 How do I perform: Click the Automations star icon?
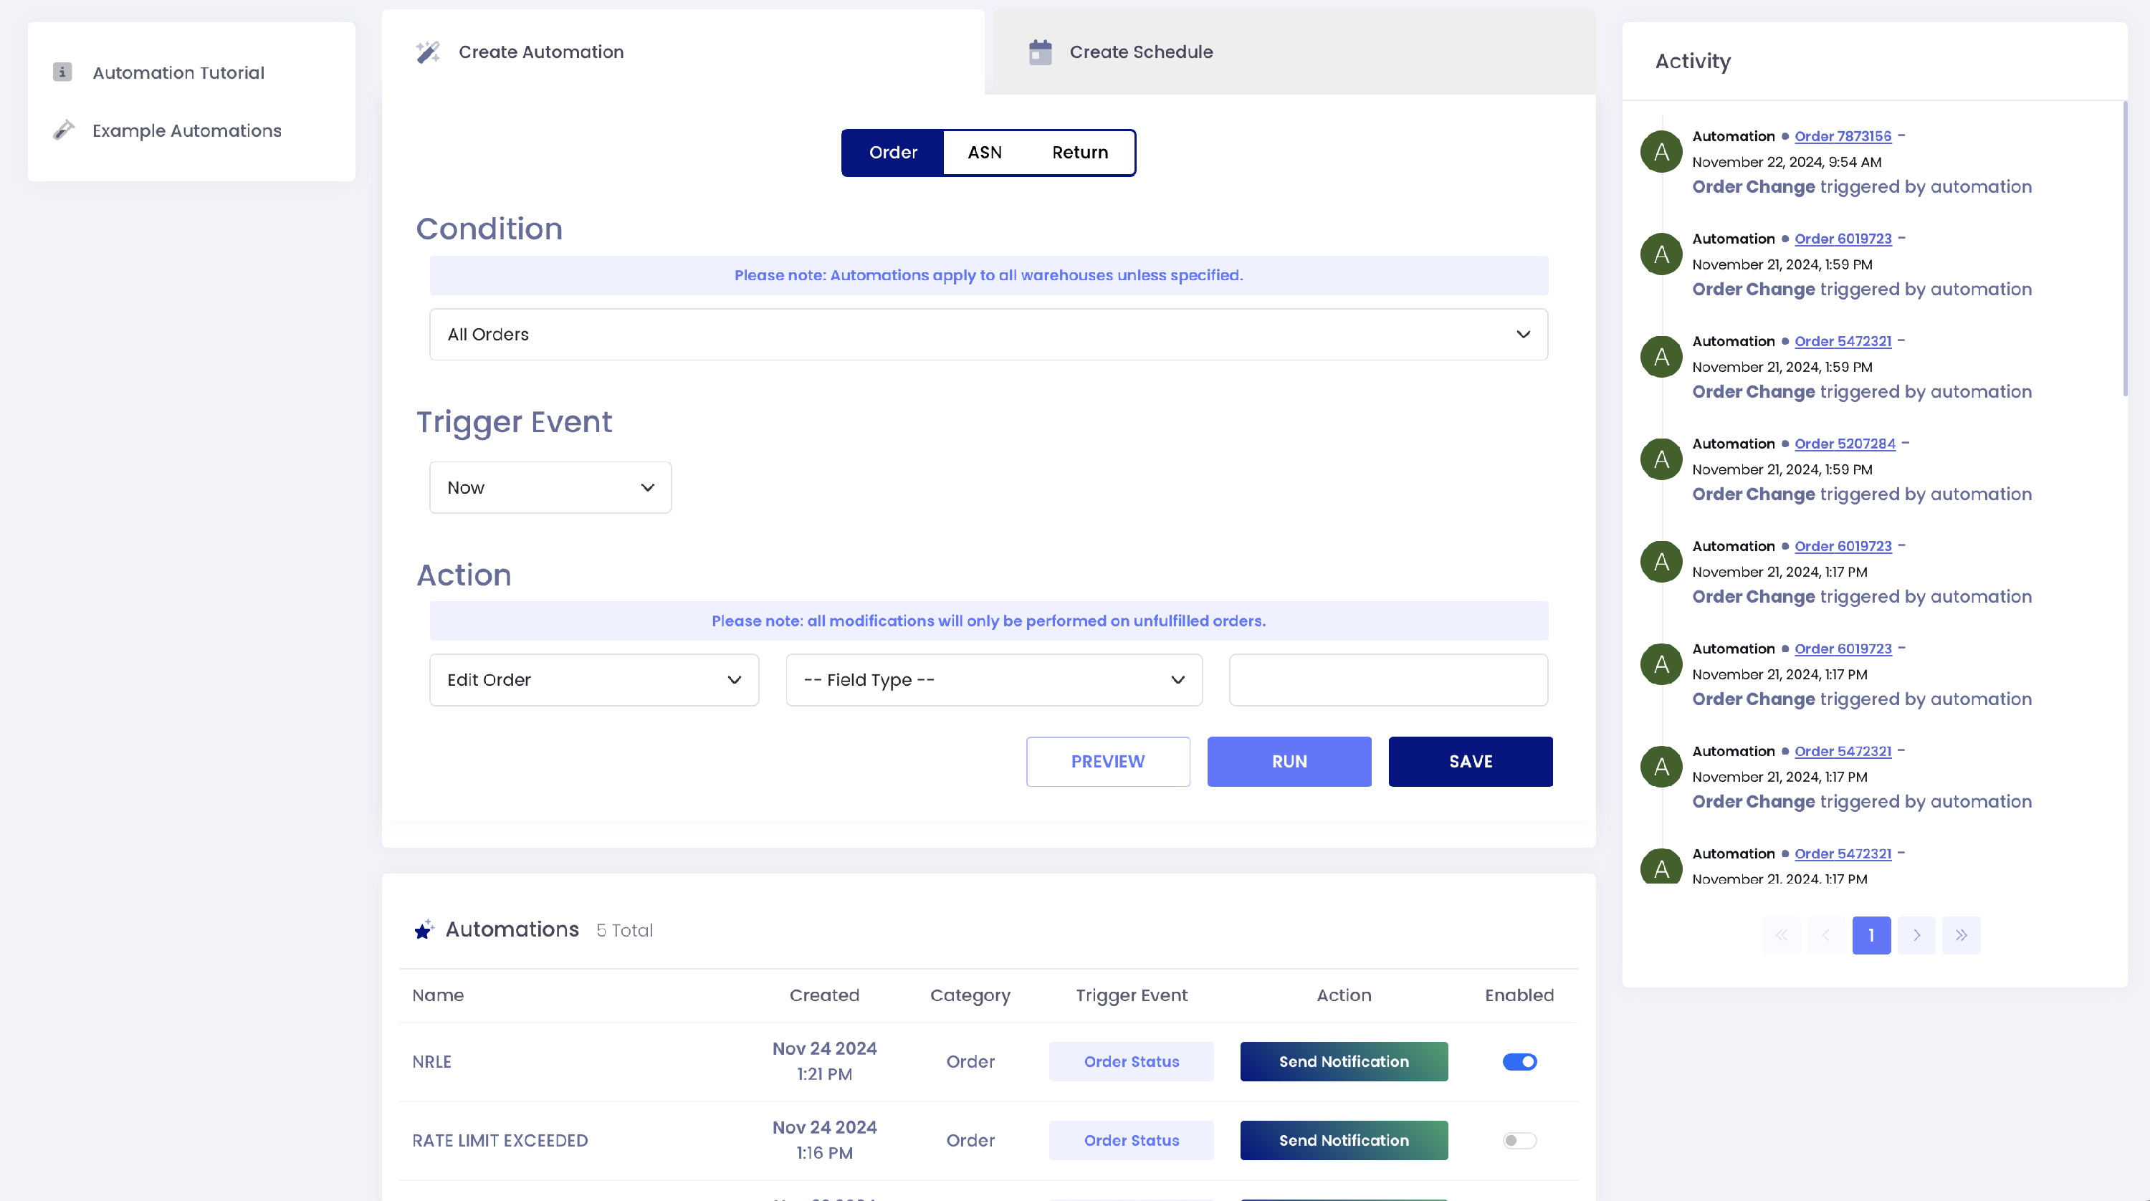(x=424, y=929)
